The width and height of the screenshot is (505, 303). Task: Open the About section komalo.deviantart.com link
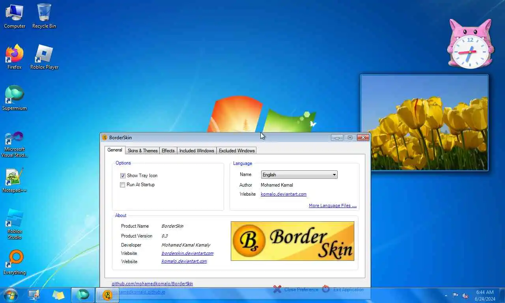(184, 261)
